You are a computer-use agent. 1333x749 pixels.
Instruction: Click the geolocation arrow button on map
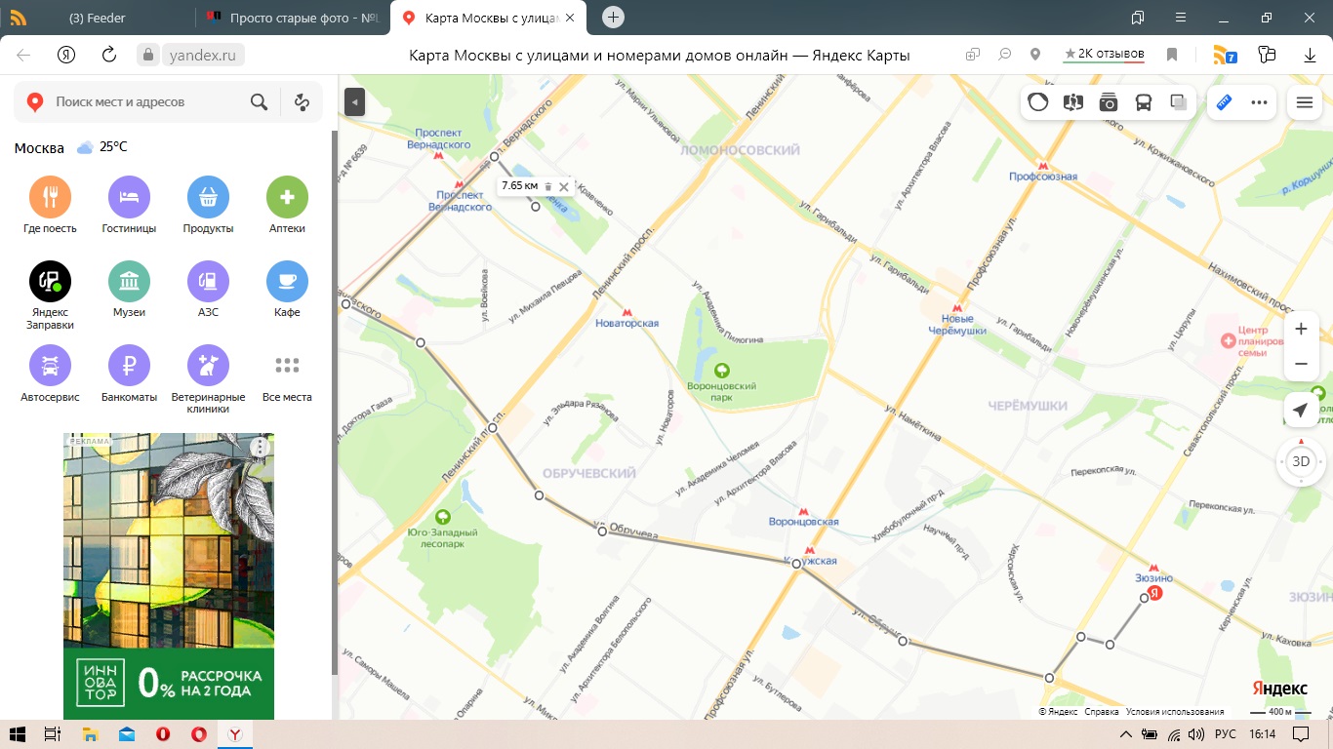pyautogui.click(x=1301, y=412)
